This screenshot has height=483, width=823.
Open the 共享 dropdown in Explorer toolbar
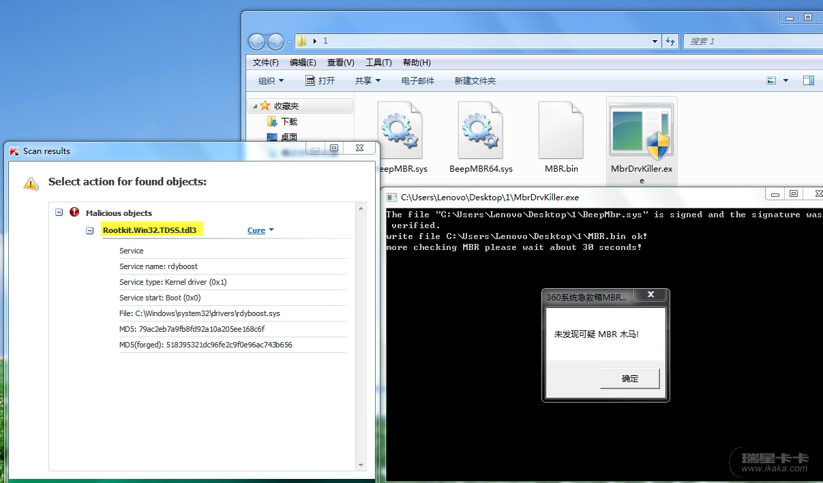point(368,80)
